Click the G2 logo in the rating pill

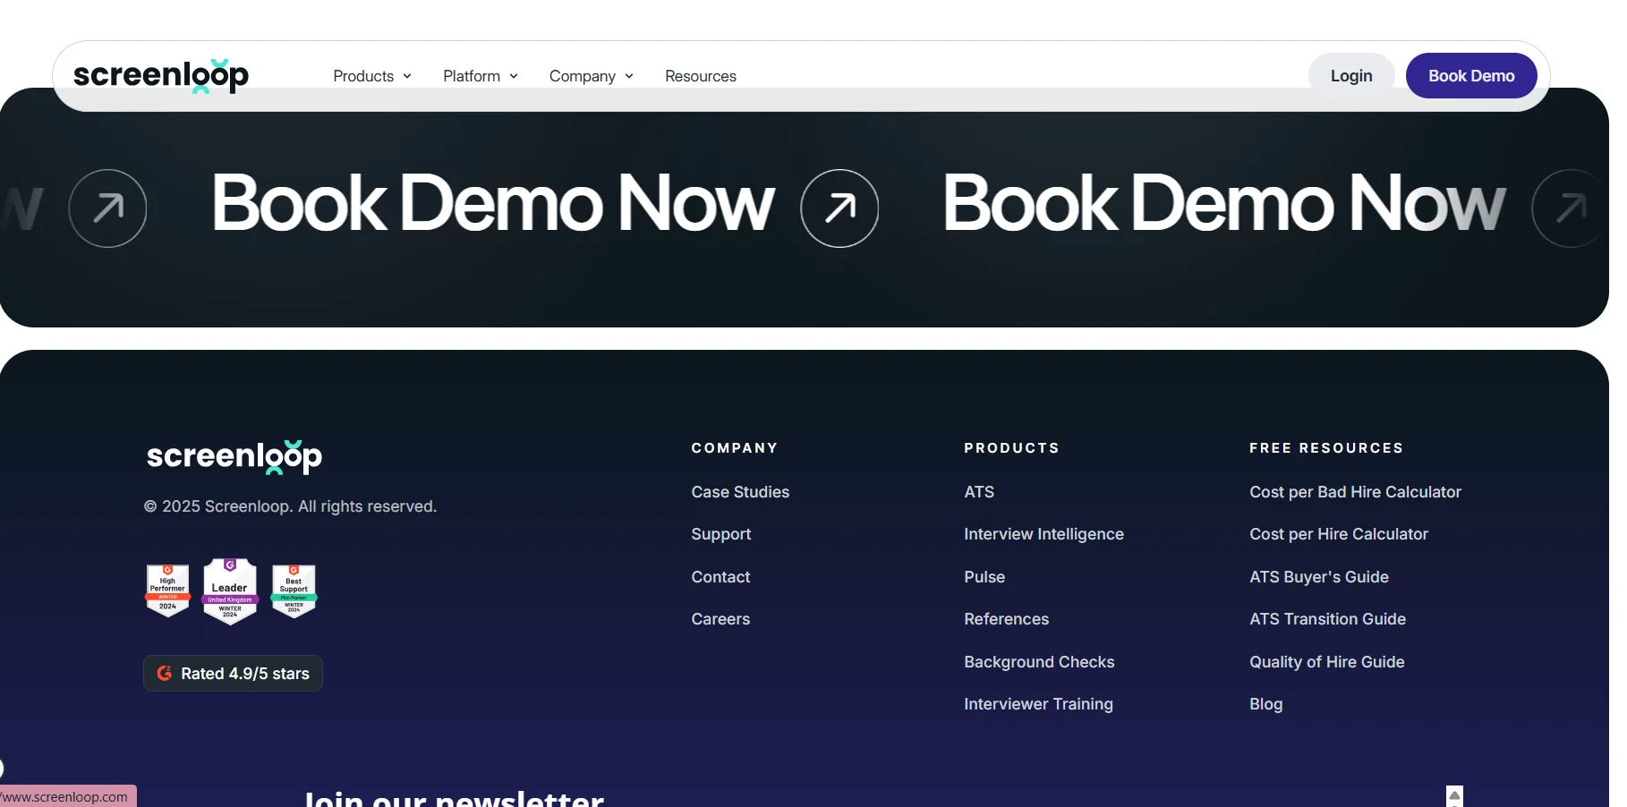tap(165, 673)
